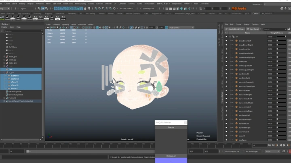This screenshot has width=291, height=163.
Task: Click the character figure icon at top right
Action: click(x=285, y=8)
